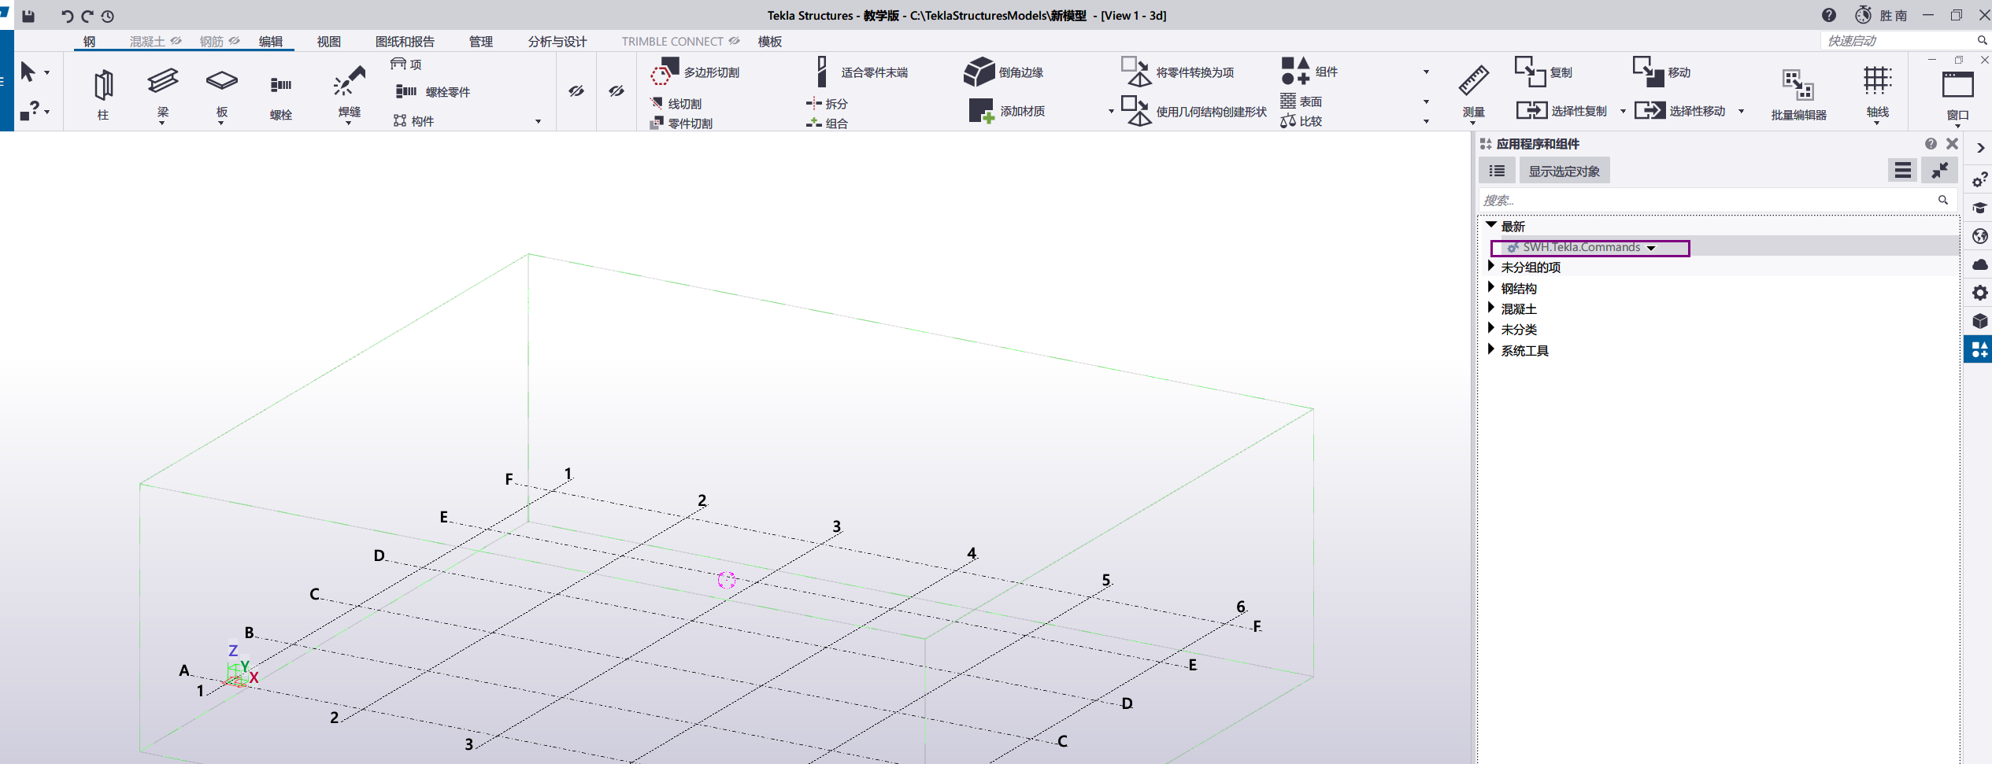Open the 测量 measure tool

[1473, 93]
